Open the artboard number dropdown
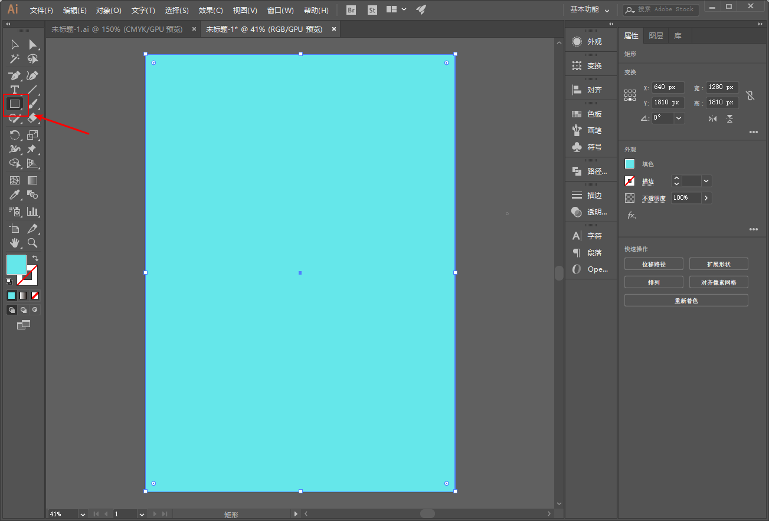Image resolution: width=769 pixels, height=521 pixels. (142, 514)
